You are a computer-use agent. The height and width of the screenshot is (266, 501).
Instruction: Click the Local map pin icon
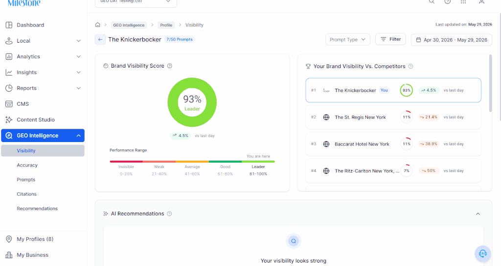click(x=9, y=41)
